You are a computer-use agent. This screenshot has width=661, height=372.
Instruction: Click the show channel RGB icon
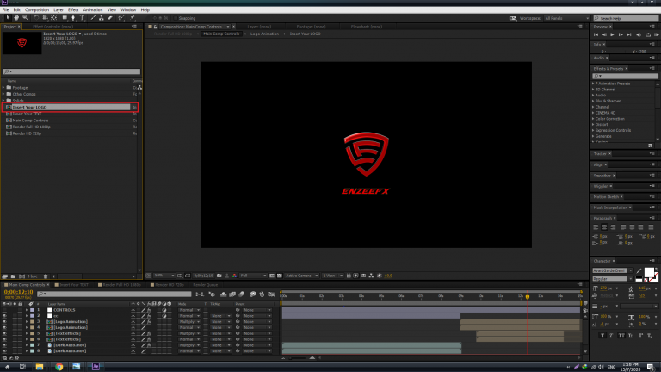coord(234,276)
